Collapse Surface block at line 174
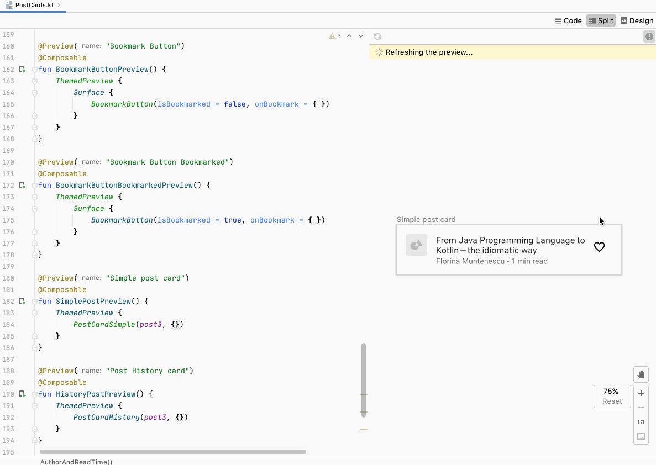 (35, 209)
